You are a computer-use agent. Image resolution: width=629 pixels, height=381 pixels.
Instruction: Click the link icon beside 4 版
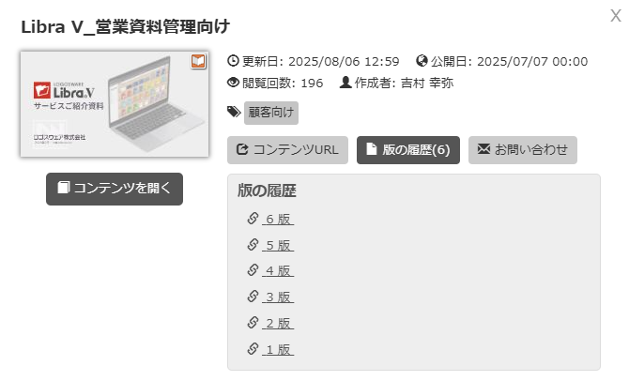(253, 270)
